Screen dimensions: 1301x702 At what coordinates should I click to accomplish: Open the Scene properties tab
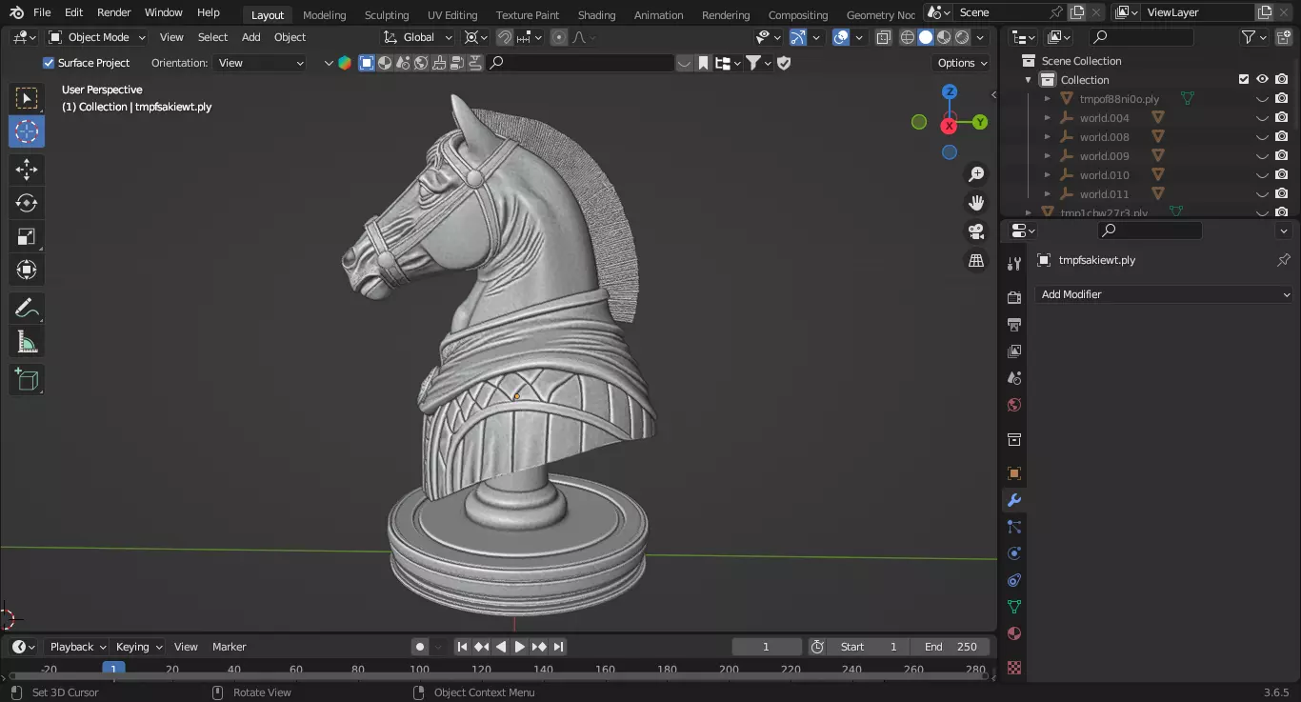pyautogui.click(x=1014, y=378)
